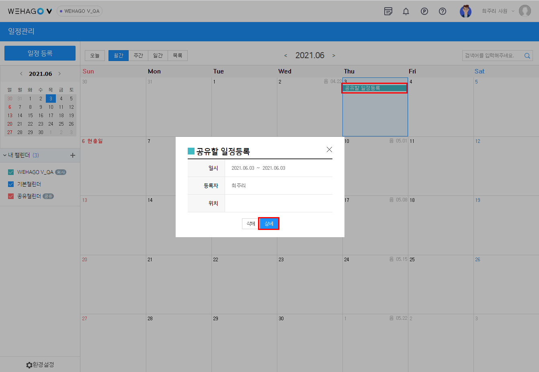Go to next month in main calendar

tap(334, 56)
